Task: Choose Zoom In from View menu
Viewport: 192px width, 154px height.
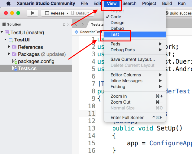Action: [x=135, y=96]
